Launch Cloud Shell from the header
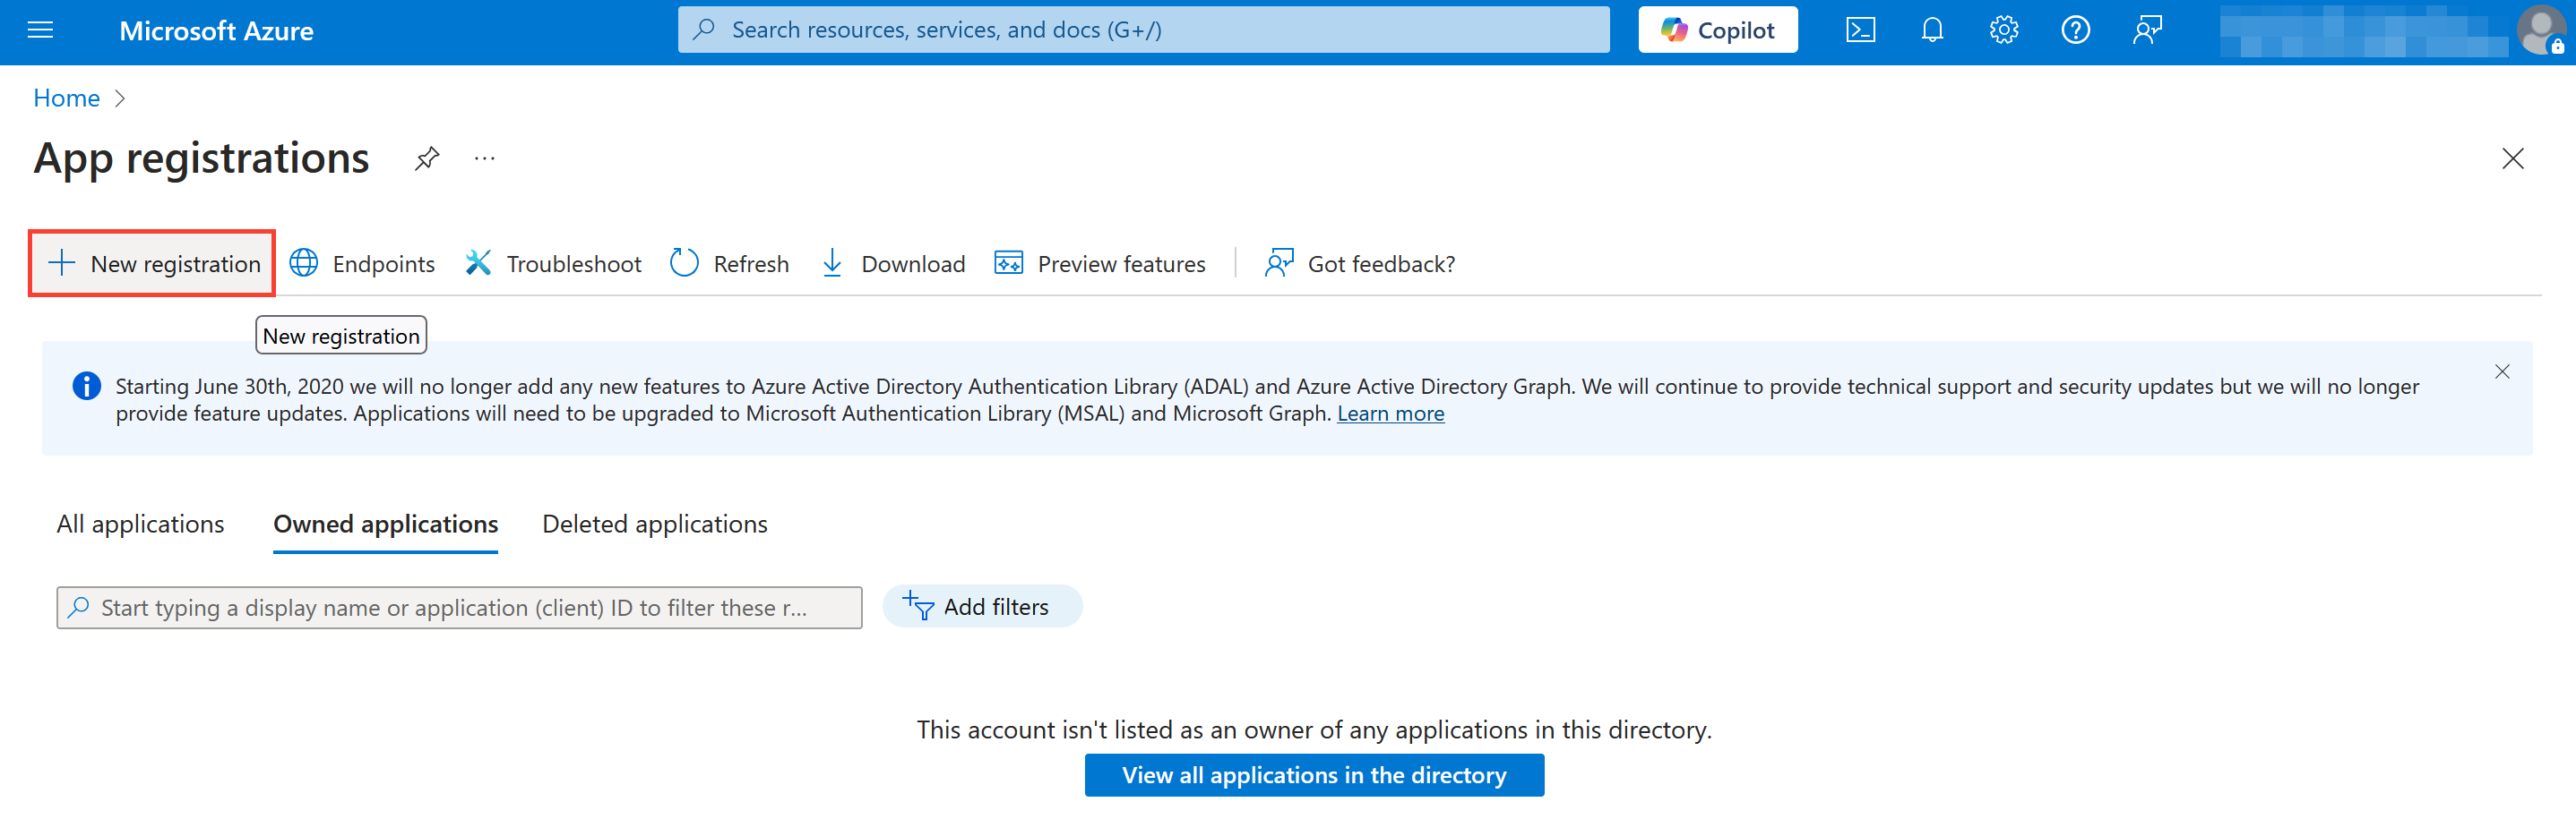This screenshot has width=2576, height=836. pos(1860,30)
